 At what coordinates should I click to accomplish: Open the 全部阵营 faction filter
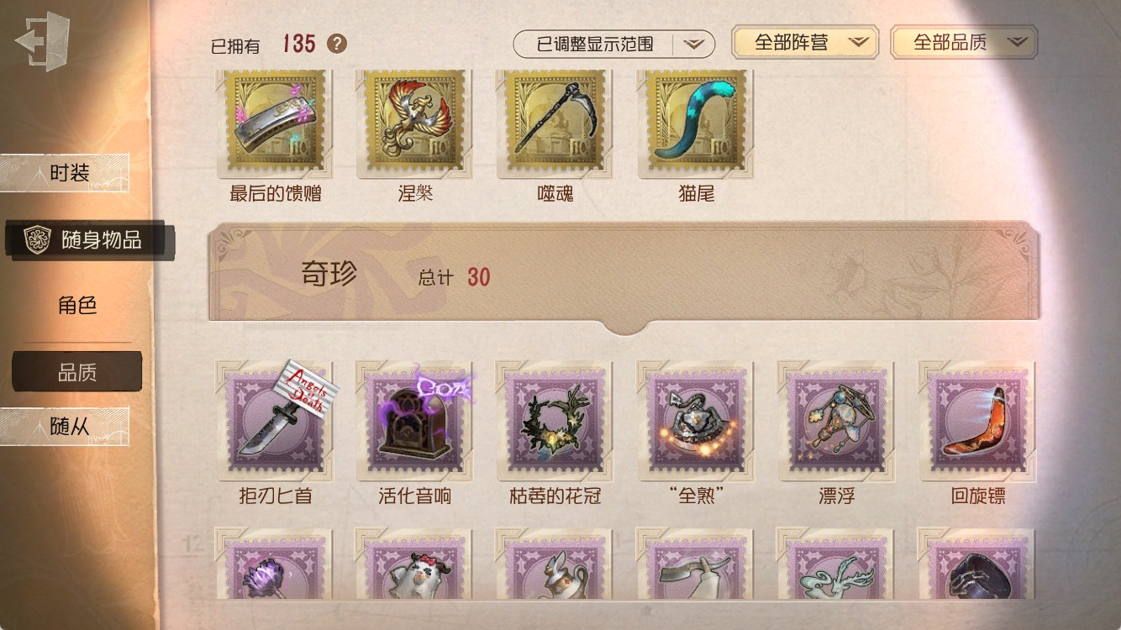tap(805, 42)
